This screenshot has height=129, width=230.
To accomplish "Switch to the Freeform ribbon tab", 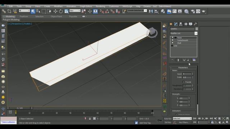I will click(24, 16).
